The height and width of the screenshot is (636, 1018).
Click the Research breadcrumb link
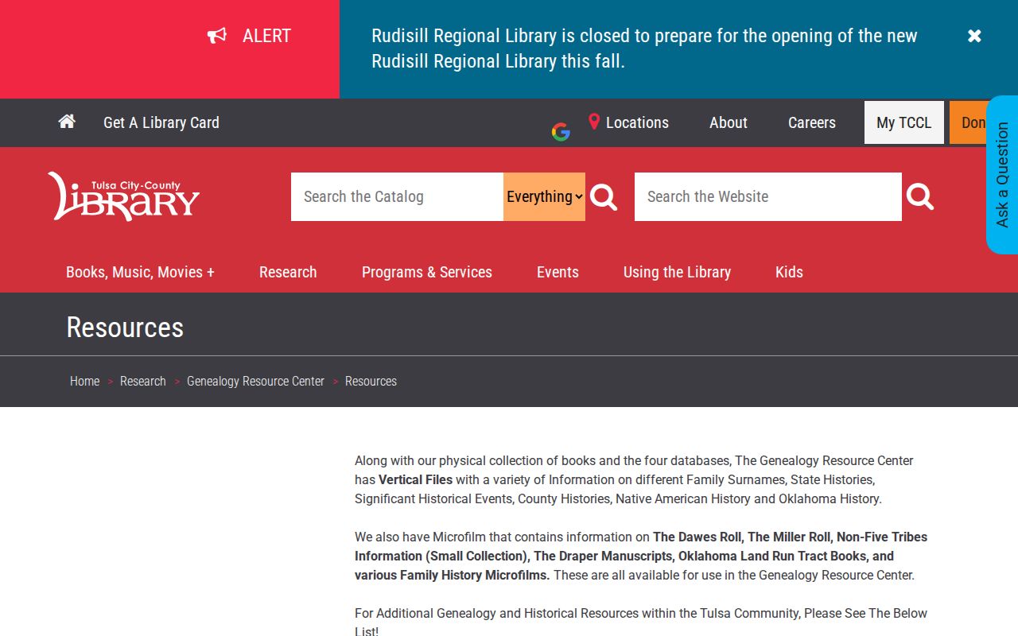[x=143, y=382]
